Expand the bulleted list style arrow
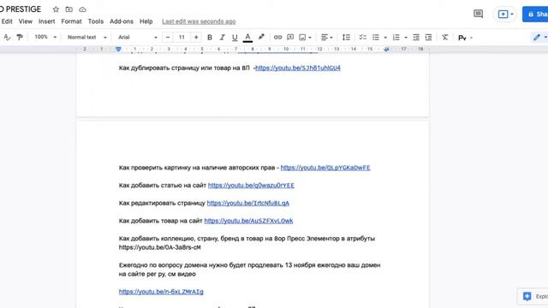 [385, 38]
